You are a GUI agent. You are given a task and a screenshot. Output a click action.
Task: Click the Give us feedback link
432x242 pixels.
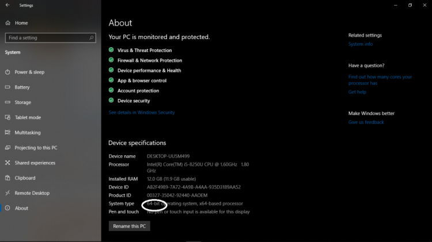(366, 122)
